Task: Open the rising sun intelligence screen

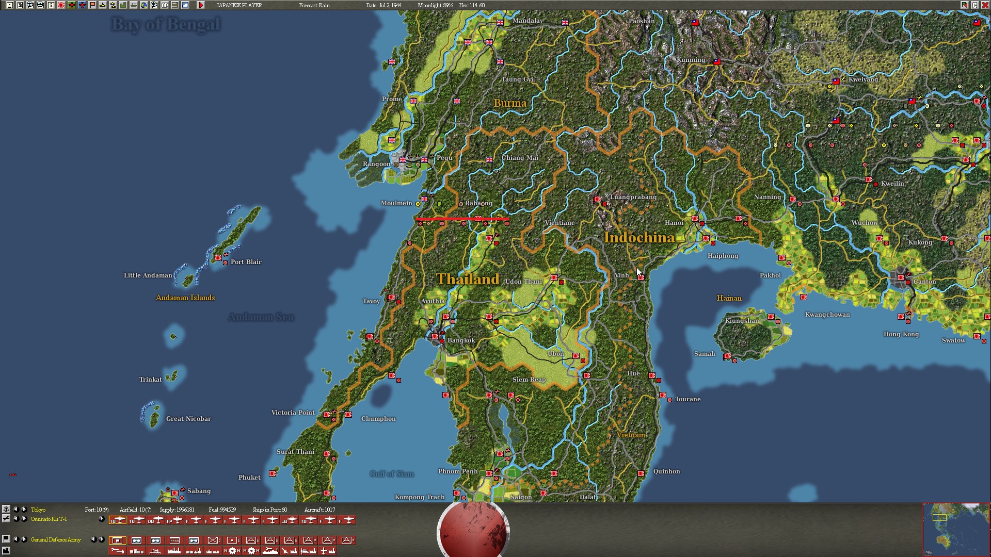Action: pyautogui.click(x=61, y=5)
